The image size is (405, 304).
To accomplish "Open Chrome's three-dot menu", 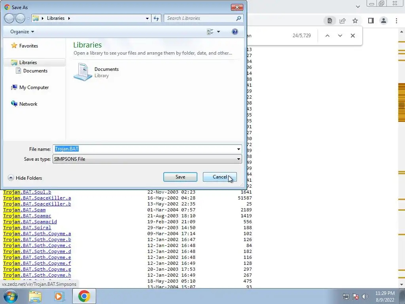I will 396,21.
